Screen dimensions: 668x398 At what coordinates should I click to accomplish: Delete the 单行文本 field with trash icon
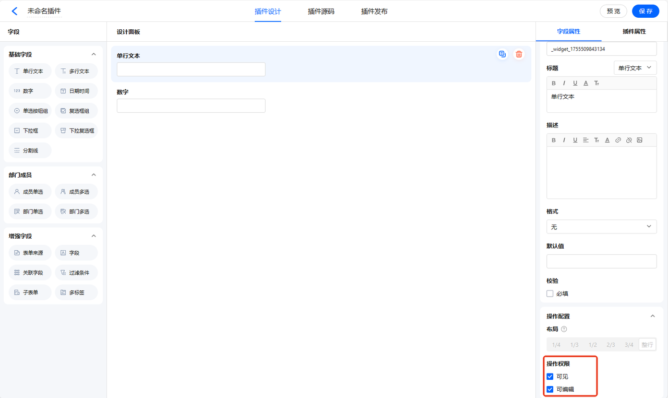(x=519, y=54)
